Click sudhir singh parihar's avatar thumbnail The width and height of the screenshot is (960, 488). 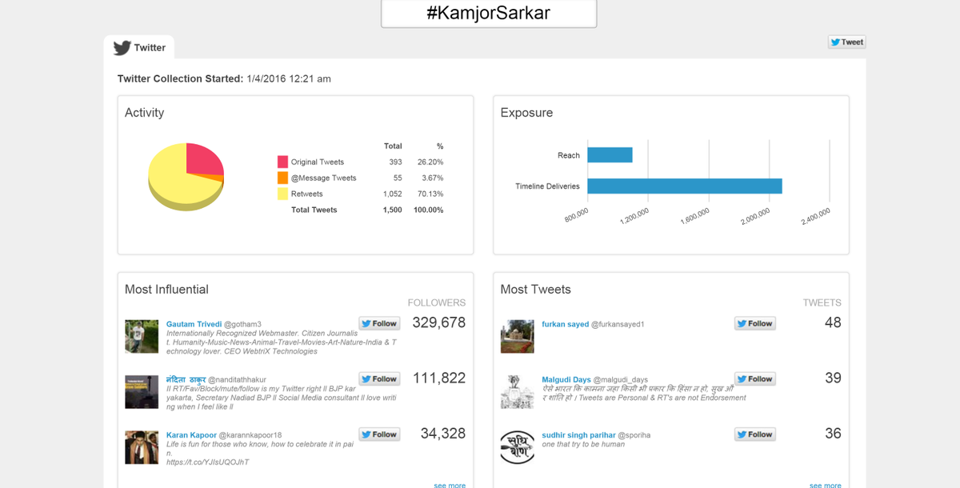point(517,447)
